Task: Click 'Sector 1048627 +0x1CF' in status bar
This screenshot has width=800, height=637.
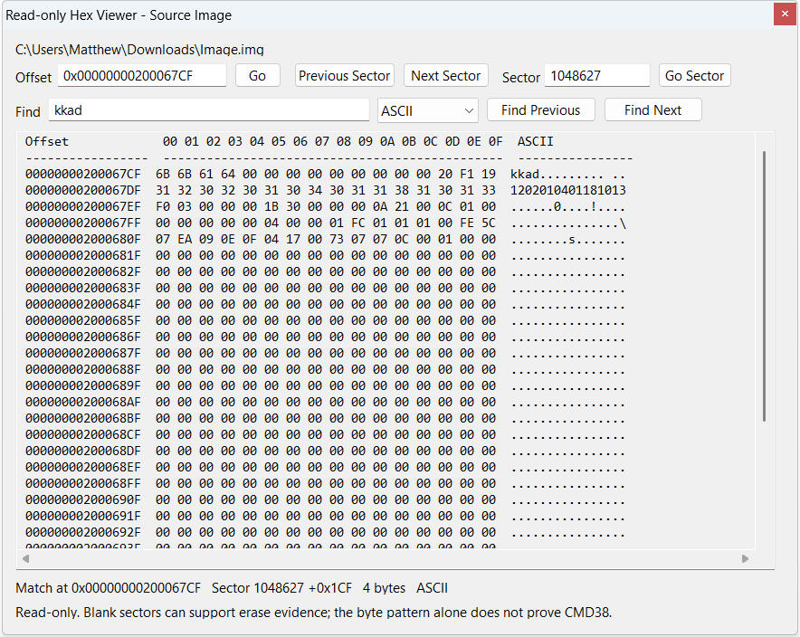Action: tap(281, 588)
